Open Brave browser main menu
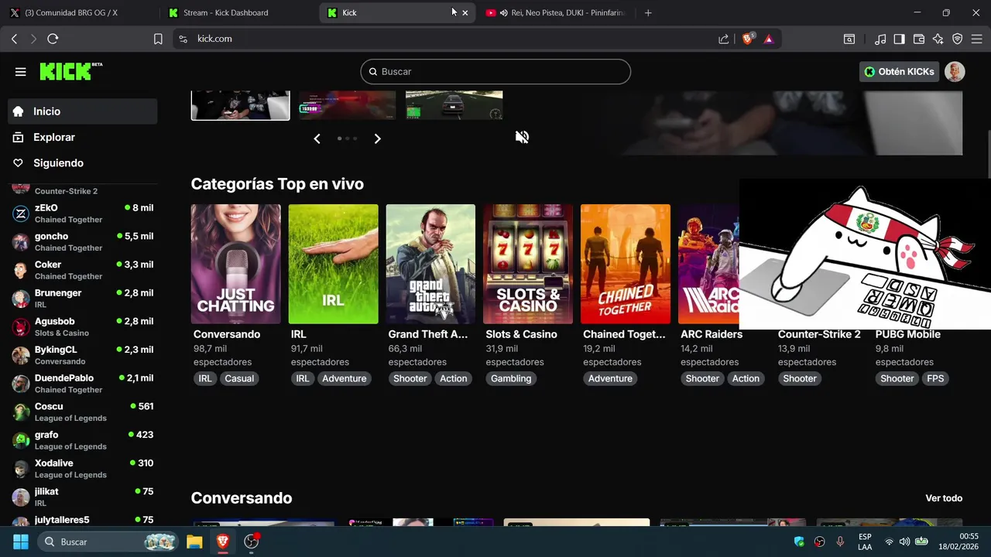Image resolution: width=991 pixels, height=557 pixels. click(976, 39)
